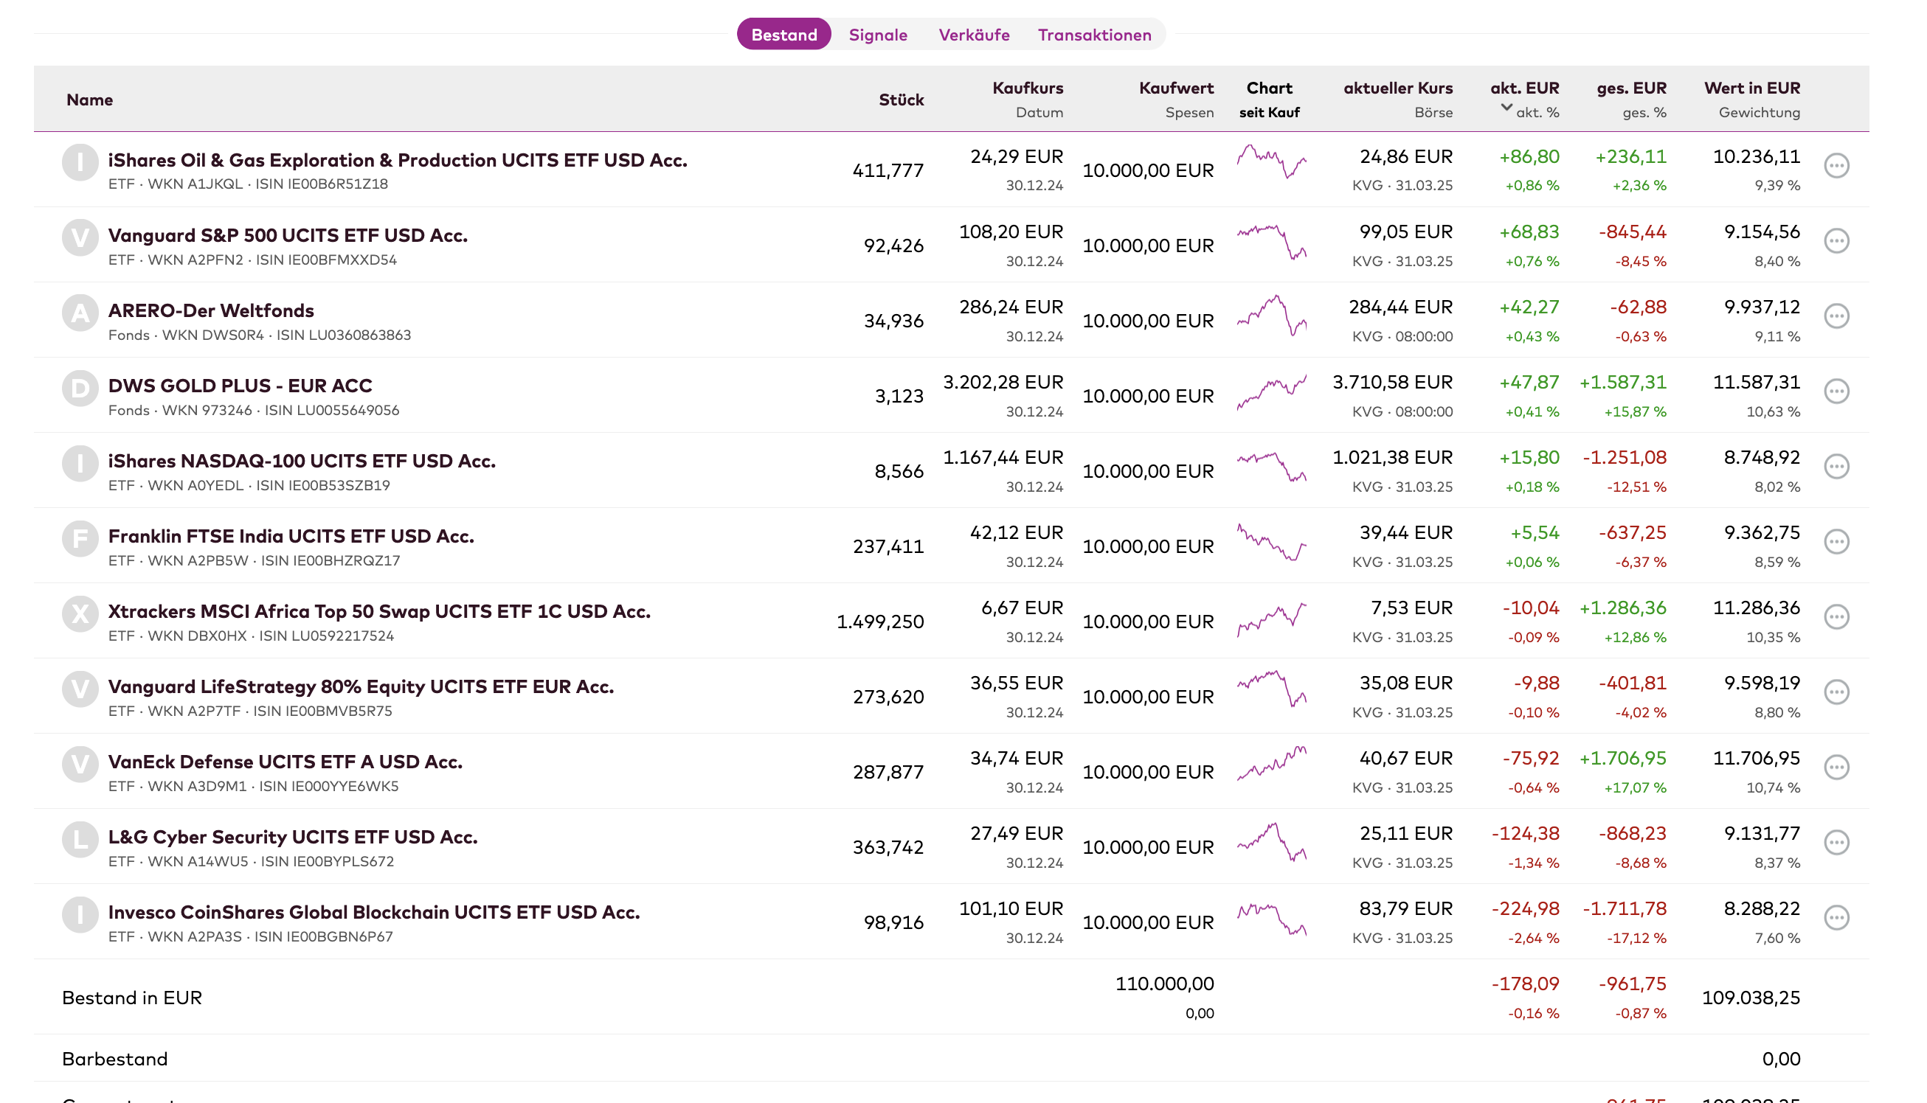Sort table by Wert in EUR column header

coord(1752,88)
